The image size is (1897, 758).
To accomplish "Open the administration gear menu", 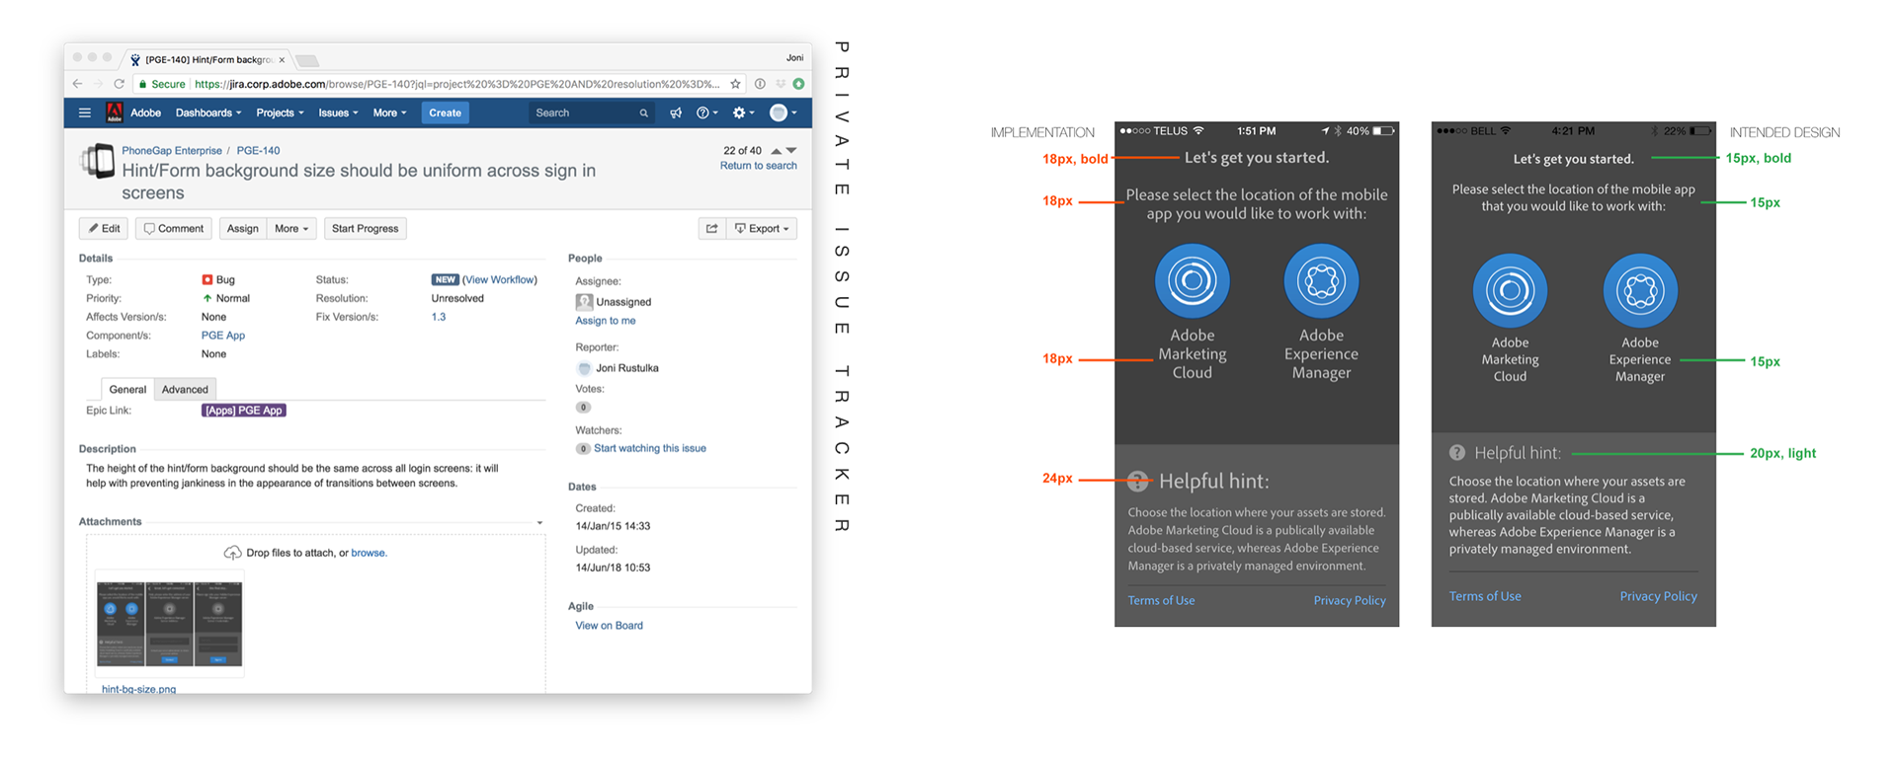I will 743,113.
